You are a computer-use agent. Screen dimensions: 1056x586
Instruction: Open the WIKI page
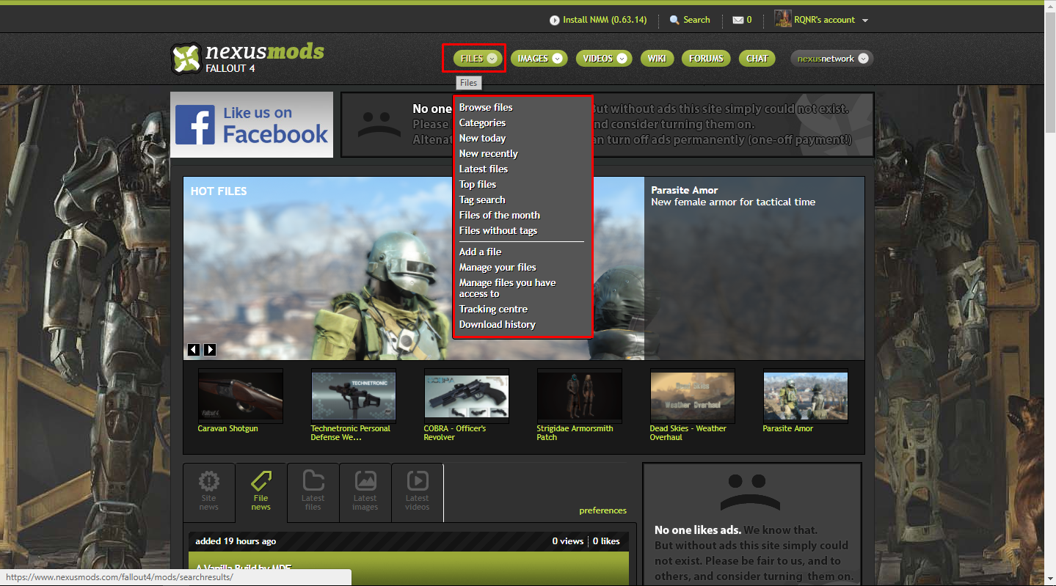click(657, 59)
